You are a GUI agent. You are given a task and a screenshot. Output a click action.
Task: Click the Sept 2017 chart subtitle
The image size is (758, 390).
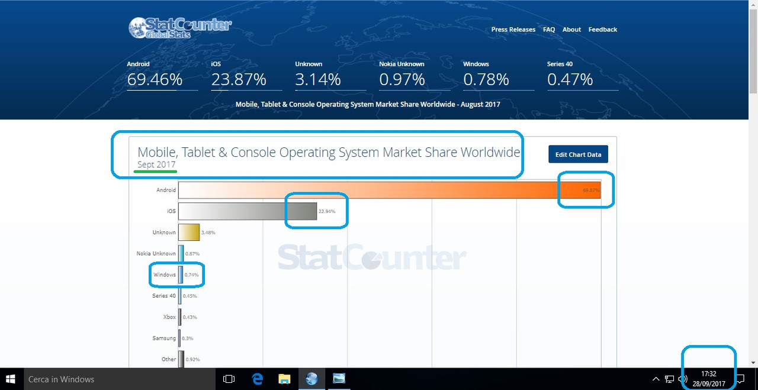[156, 165]
